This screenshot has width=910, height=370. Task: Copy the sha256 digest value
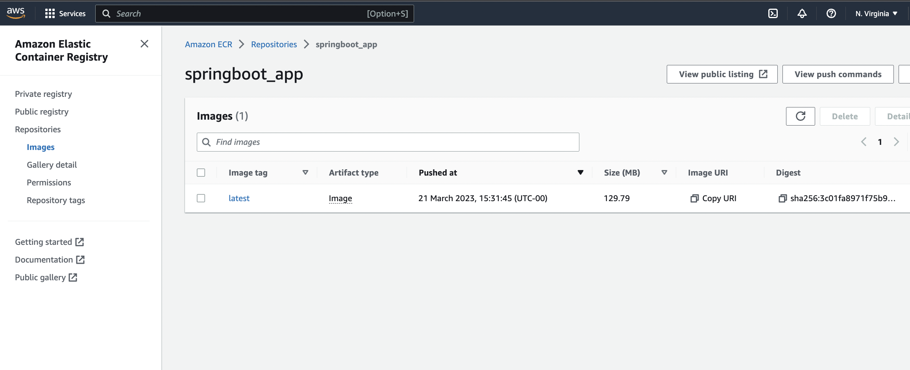pyautogui.click(x=838, y=198)
